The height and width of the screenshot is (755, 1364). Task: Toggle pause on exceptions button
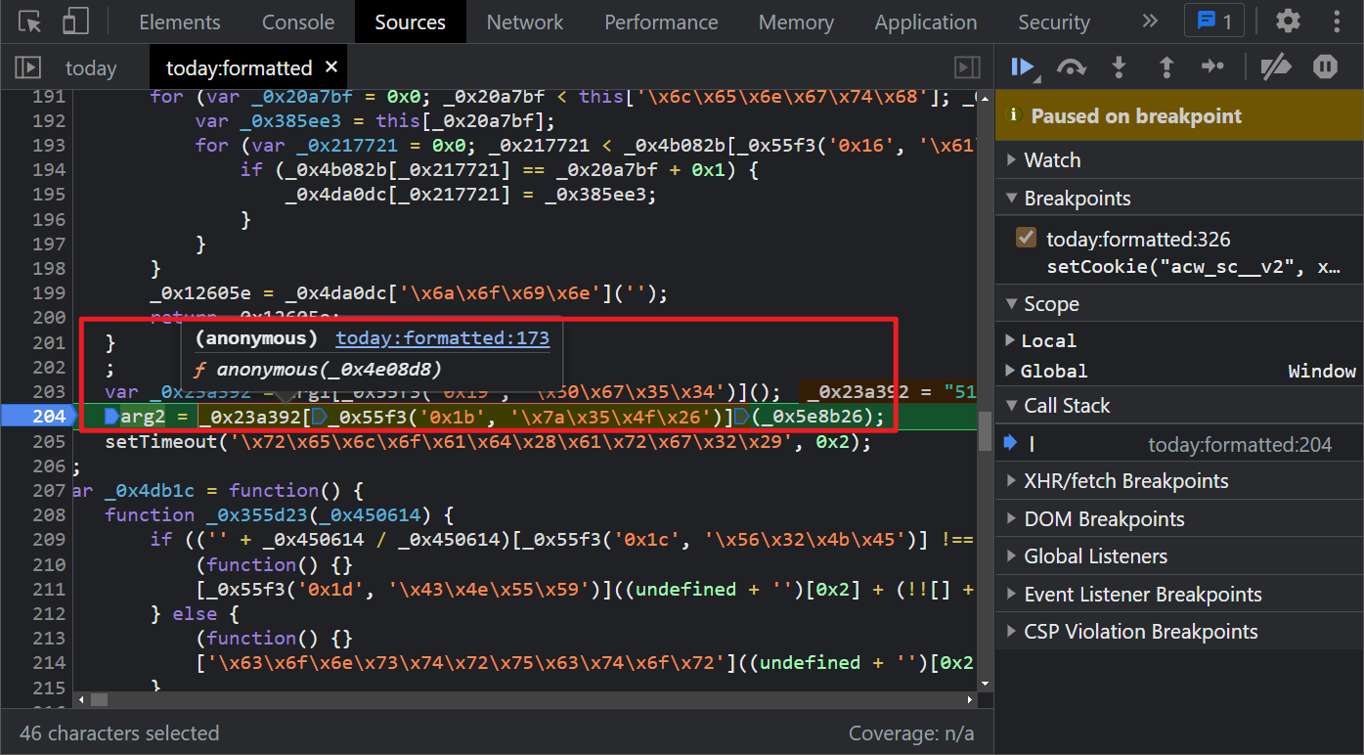click(1325, 67)
